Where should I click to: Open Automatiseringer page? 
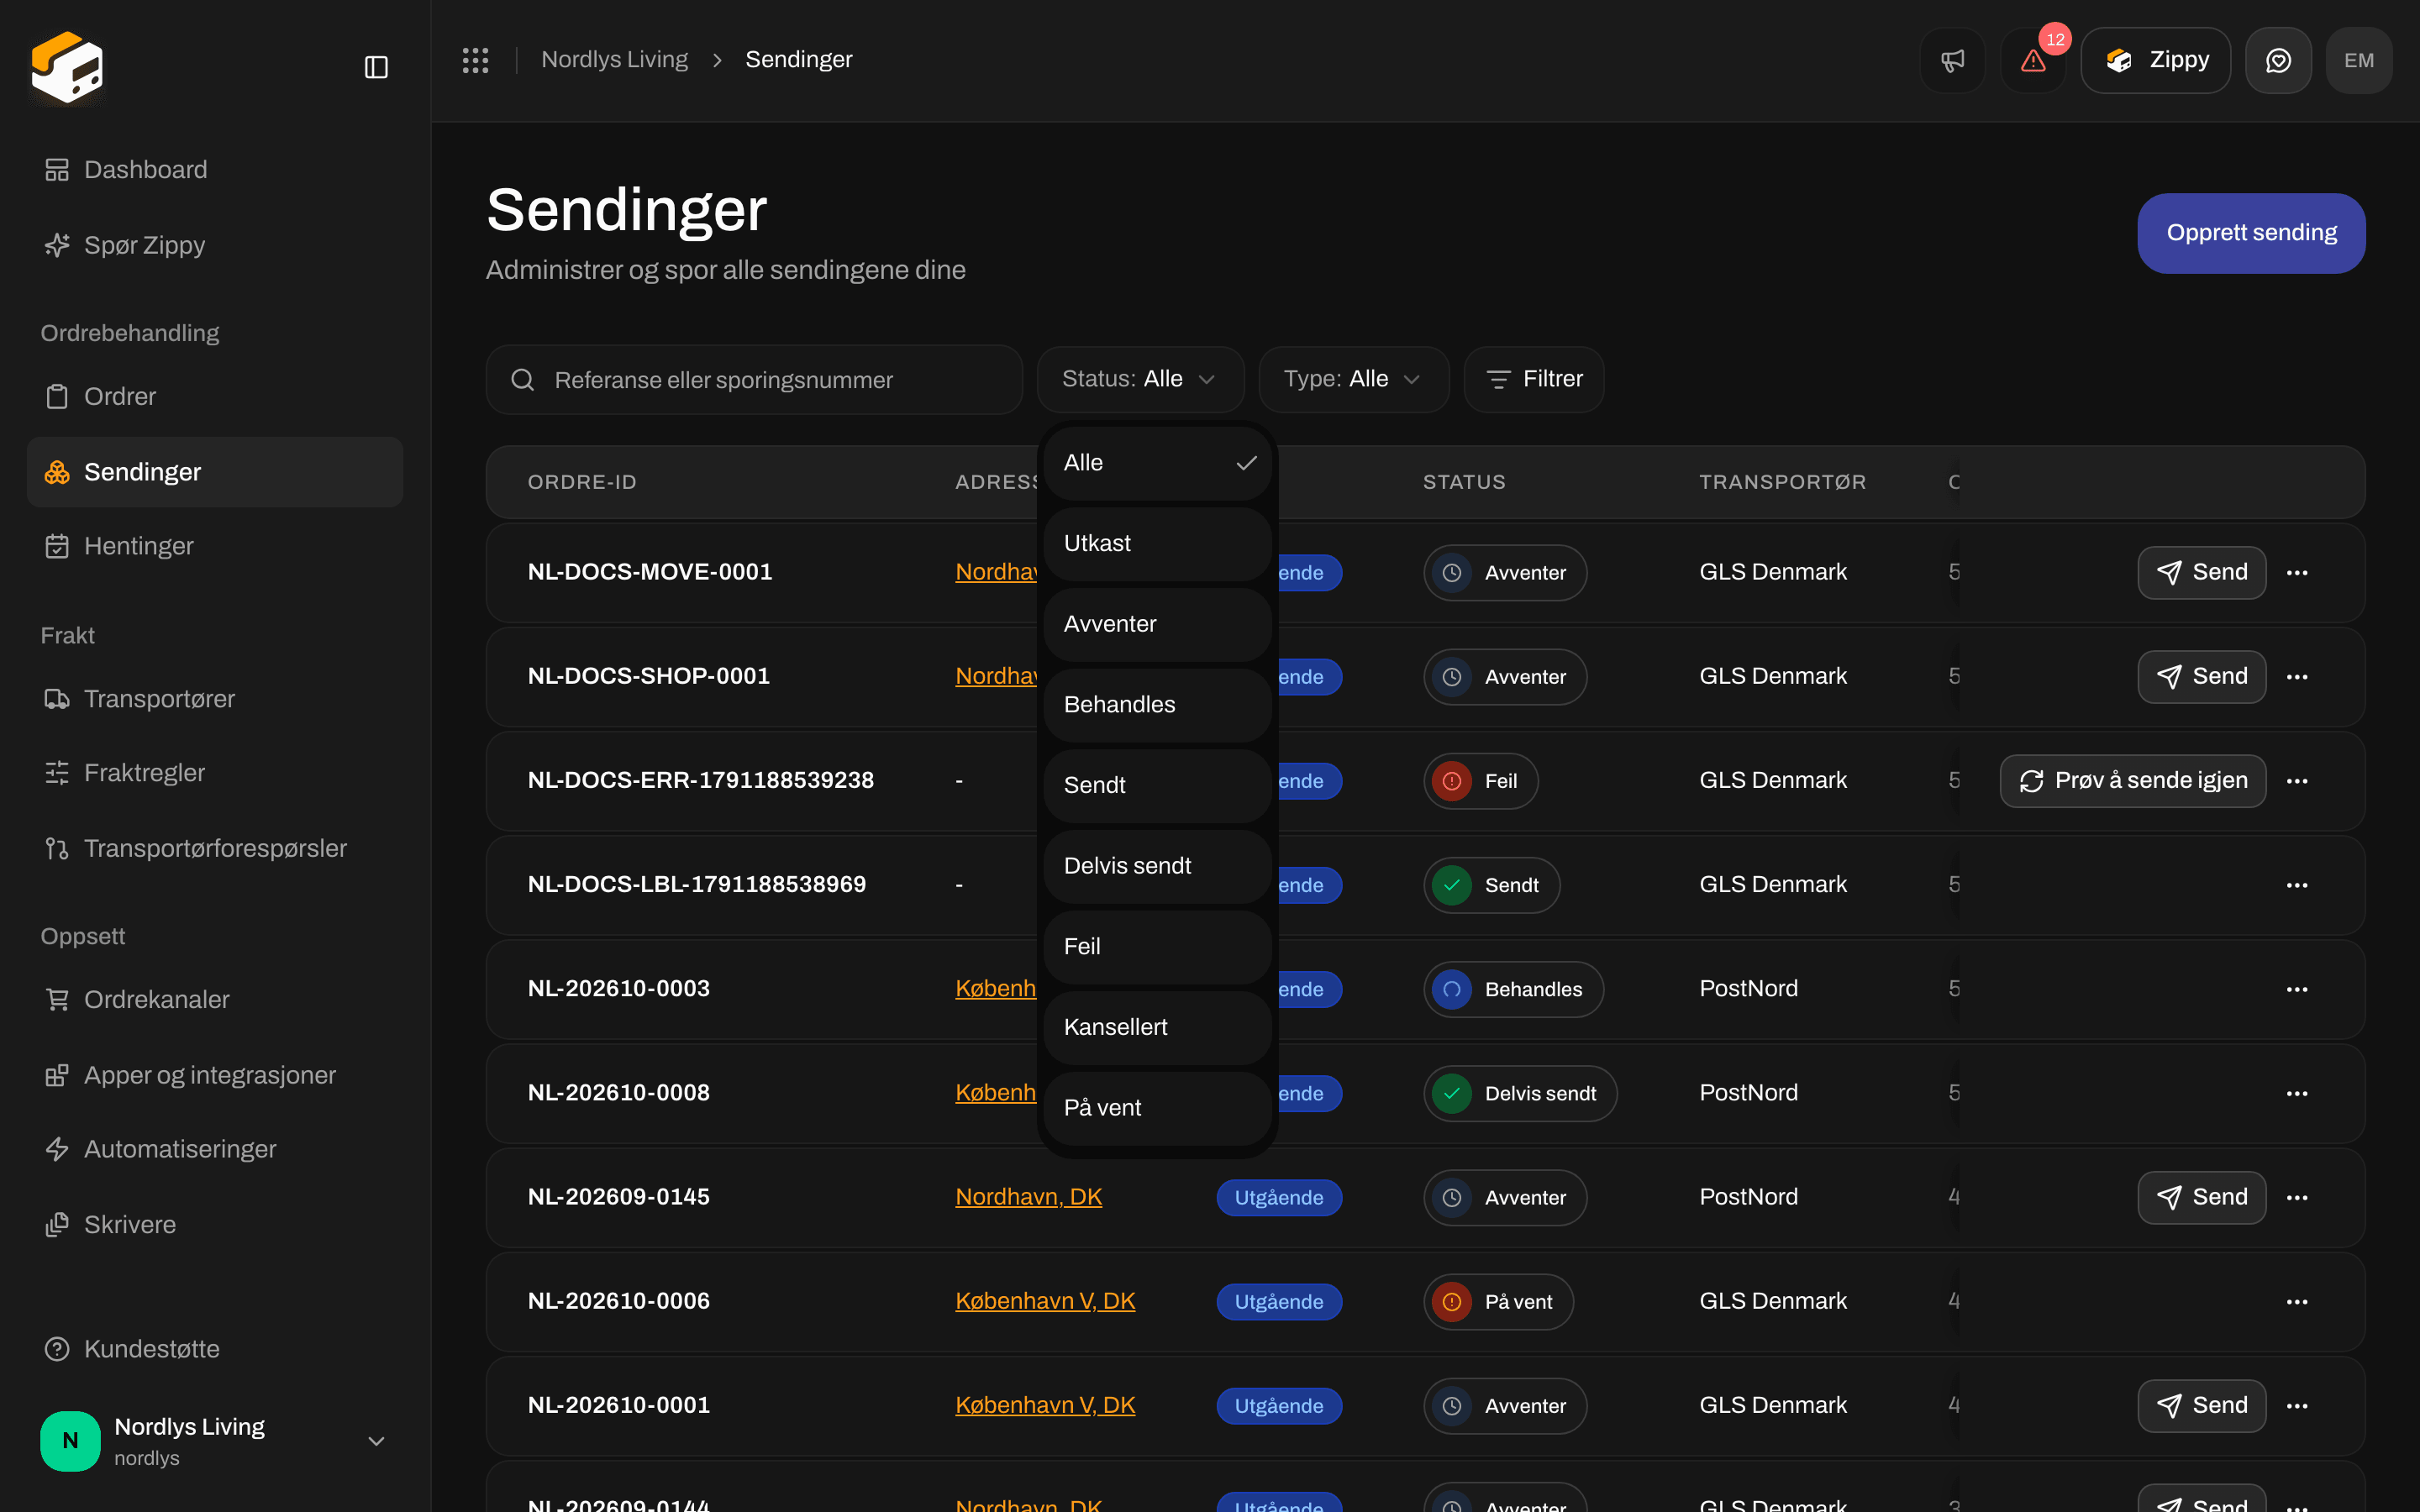click(x=215, y=1149)
